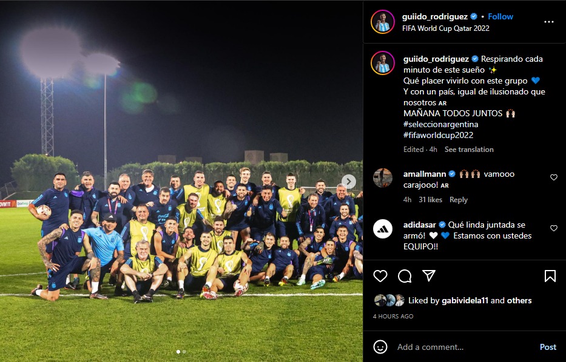Image resolution: width=566 pixels, height=362 pixels.
Task: Go to next photo with arrow chevron
Action: pos(348,181)
